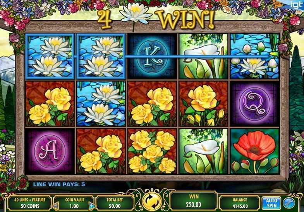Click the Line Win Pays message
The image size is (304, 212).
[x=59, y=184]
